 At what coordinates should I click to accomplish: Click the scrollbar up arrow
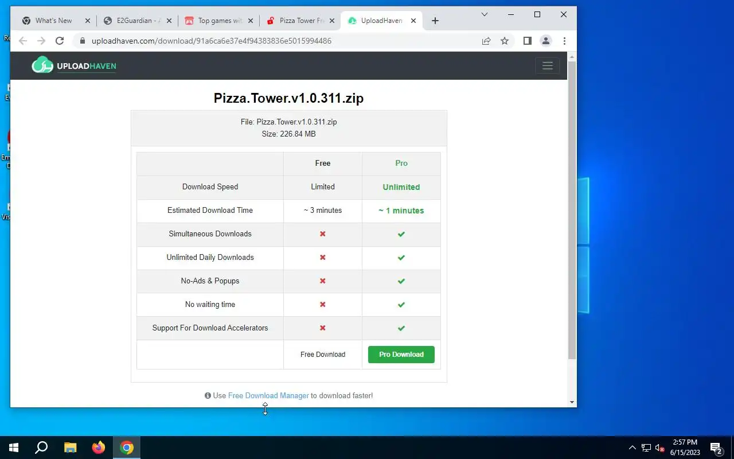(x=572, y=56)
